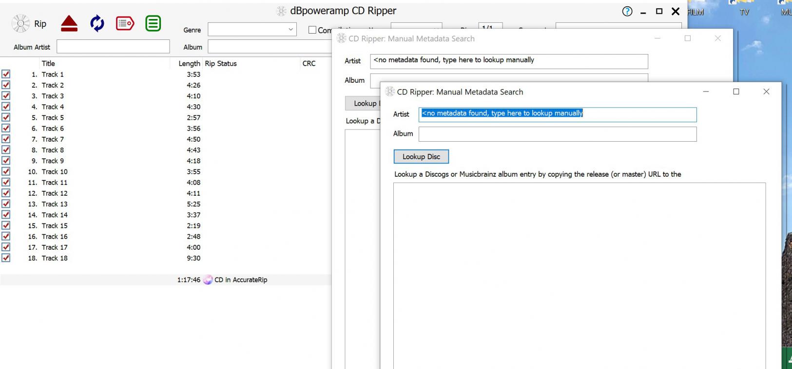Click the Title column header
The width and height of the screenshot is (792, 369).
[48, 63]
